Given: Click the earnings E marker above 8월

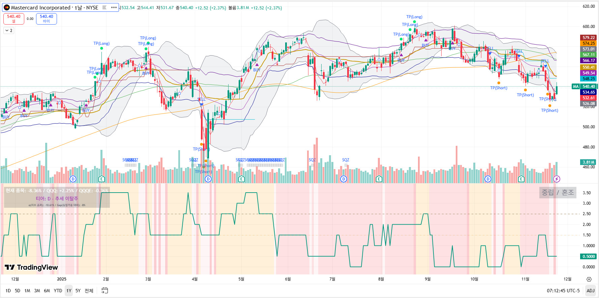Looking at the screenshot, I should point(379,179).
